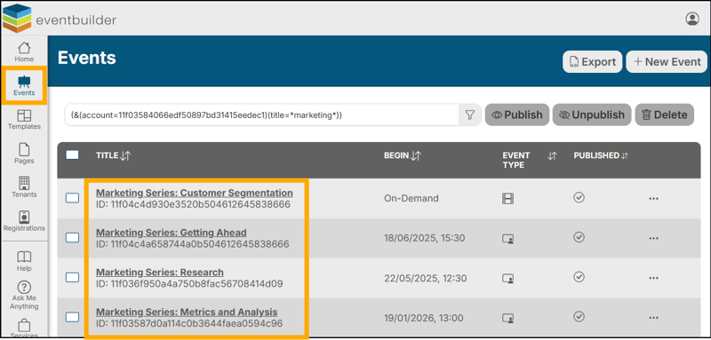Viewport: 711px width, 340px height.
Task: Click the Export XLSX button
Action: tap(592, 61)
